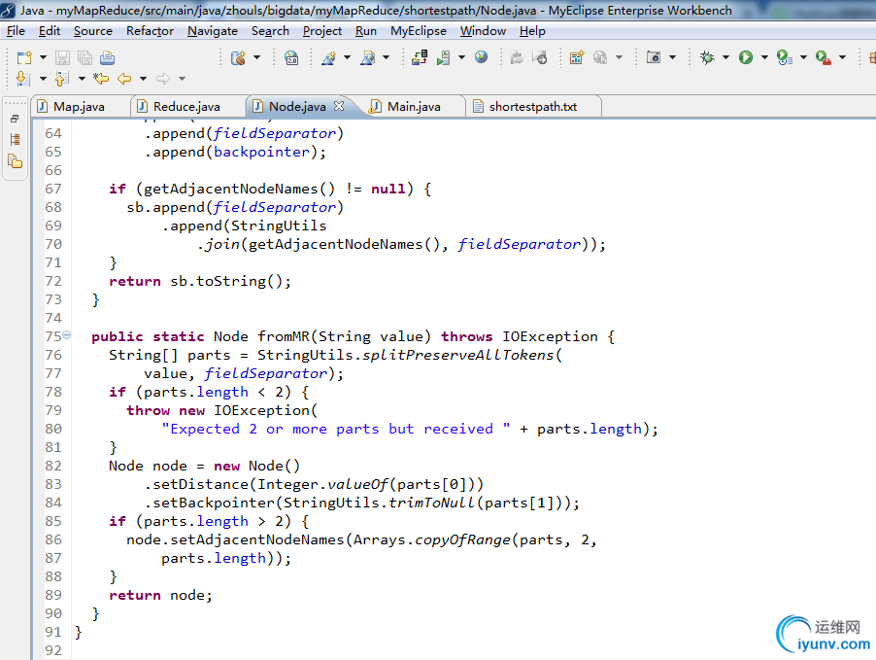Open the Refactor menu

pos(150,31)
